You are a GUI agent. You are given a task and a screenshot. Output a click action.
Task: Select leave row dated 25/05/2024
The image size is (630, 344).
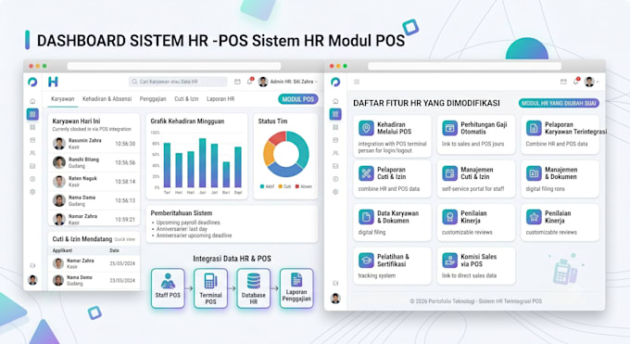point(94,263)
